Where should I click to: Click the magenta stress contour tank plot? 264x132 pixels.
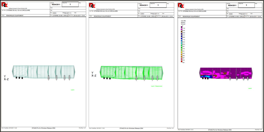[226, 73]
